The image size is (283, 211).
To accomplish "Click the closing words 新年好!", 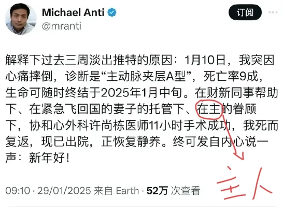I will click(x=49, y=158).
